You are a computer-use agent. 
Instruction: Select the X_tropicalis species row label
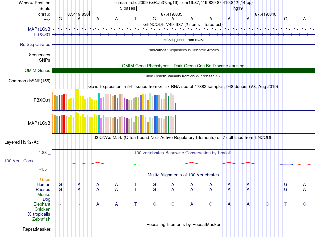[39, 214]
